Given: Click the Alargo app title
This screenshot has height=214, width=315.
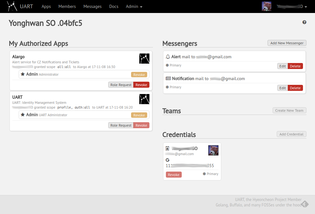Looking at the screenshot, I should point(18,57).
